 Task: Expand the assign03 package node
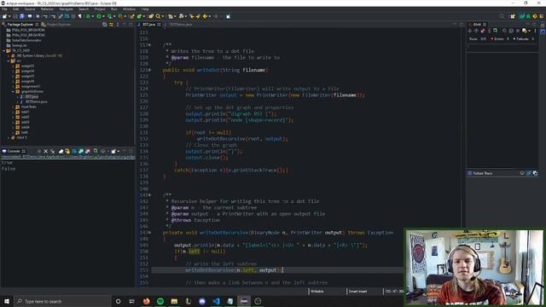coord(14,66)
